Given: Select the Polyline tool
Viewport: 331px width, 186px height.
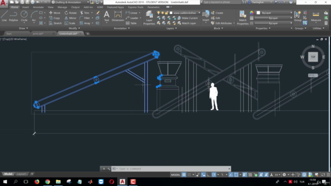Looking at the screenshot, I should tap(13, 16).
